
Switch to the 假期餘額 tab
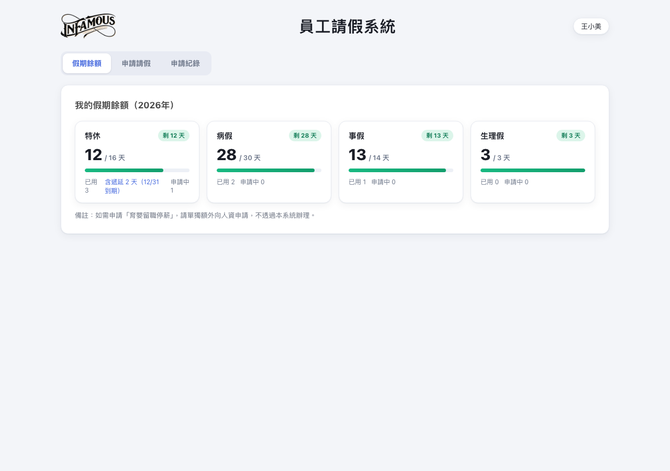click(x=87, y=63)
